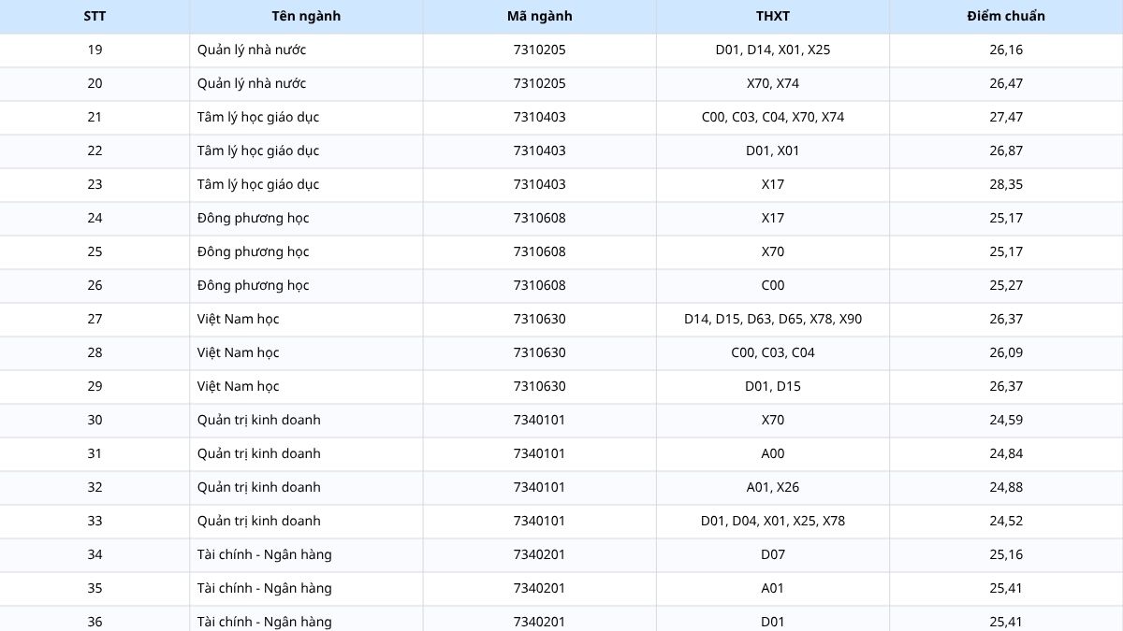Click D14, D15, D63, D65, X78, X90
1123x631 pixels.
[x=772, y=319]
